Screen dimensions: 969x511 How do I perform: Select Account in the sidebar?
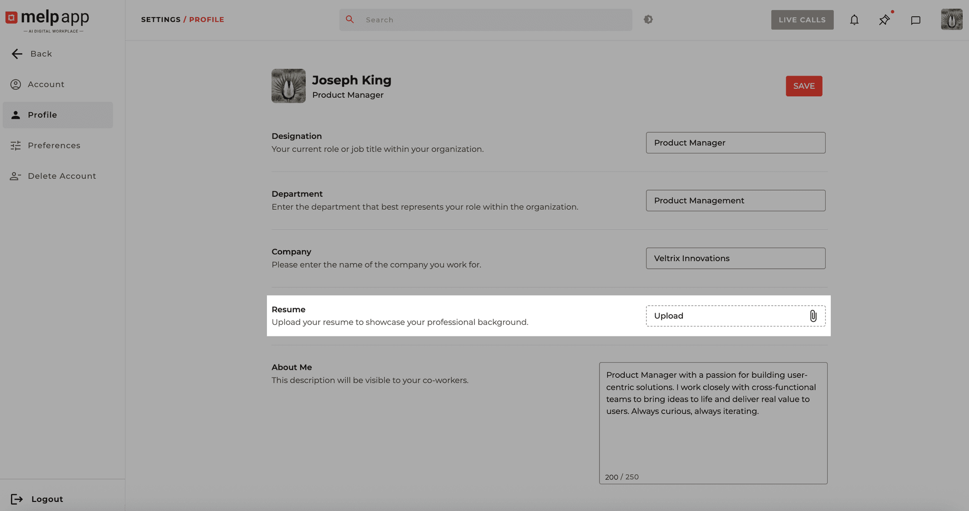point(45,84)
